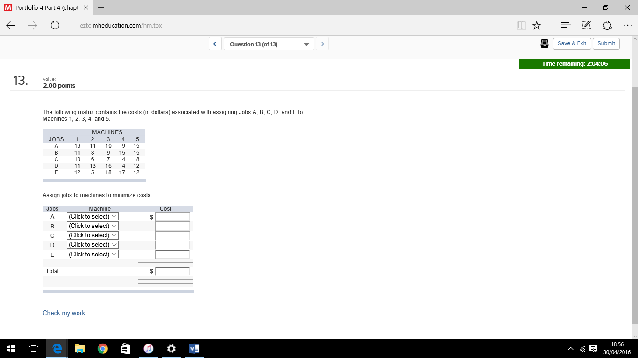Screen dimensions: 638x358
Task: Focus the cost input for Job E
Action: pos(173,255)
